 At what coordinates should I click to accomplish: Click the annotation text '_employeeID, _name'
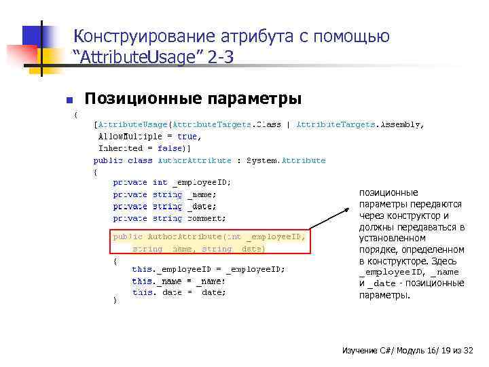[409, 272]
